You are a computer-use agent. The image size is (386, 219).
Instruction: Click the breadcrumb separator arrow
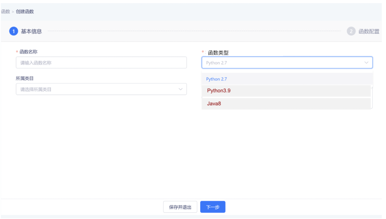tap(13, 12)
